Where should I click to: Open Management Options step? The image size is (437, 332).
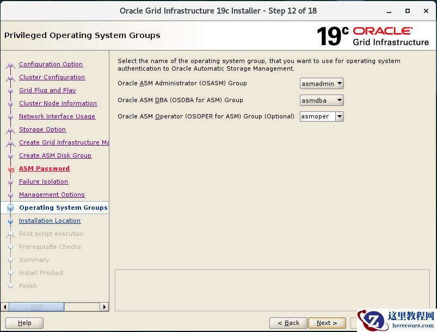(52, 195)
